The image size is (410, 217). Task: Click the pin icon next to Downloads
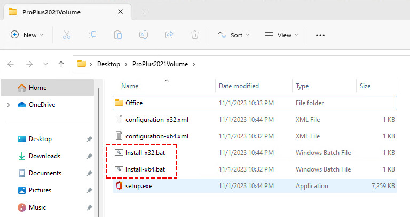coord(90,156)
